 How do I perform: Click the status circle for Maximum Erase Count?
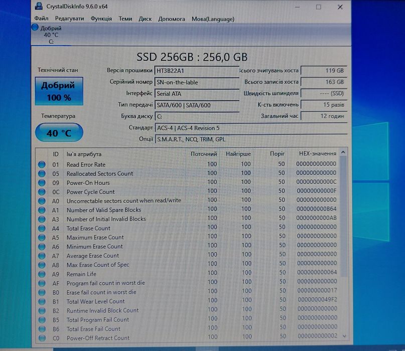point(42,238)
